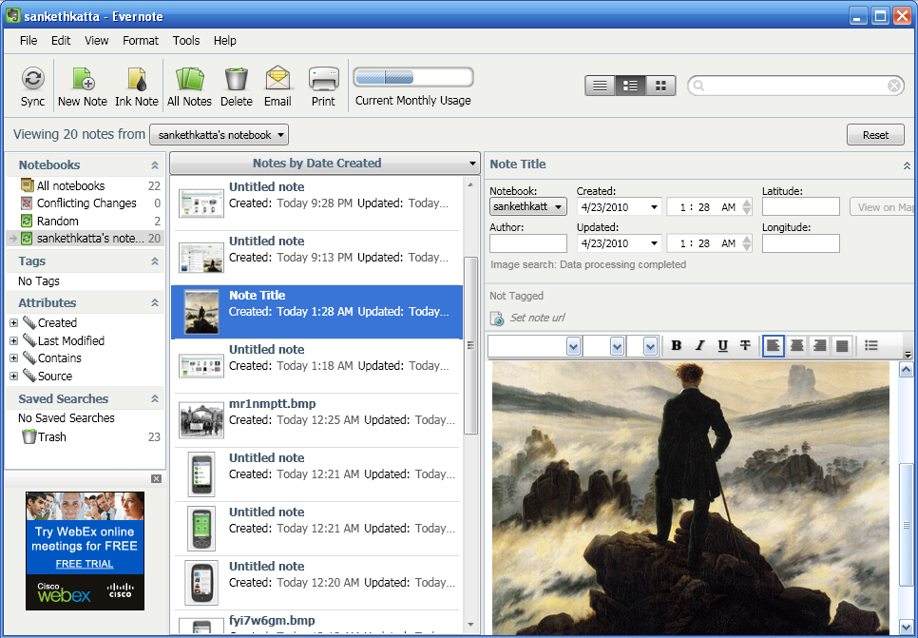The width and height of the screenshot is (918, 638).
Task: Center align text
Action: 796,346
